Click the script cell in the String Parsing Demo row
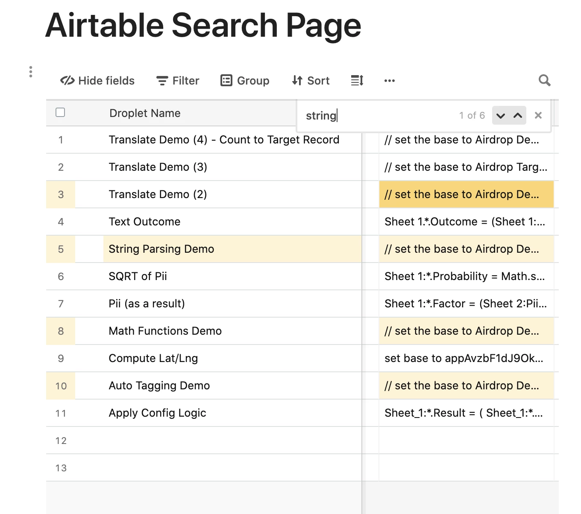This screenshot has height=514, width=581. pyautogui.click(x=467, y=249)
